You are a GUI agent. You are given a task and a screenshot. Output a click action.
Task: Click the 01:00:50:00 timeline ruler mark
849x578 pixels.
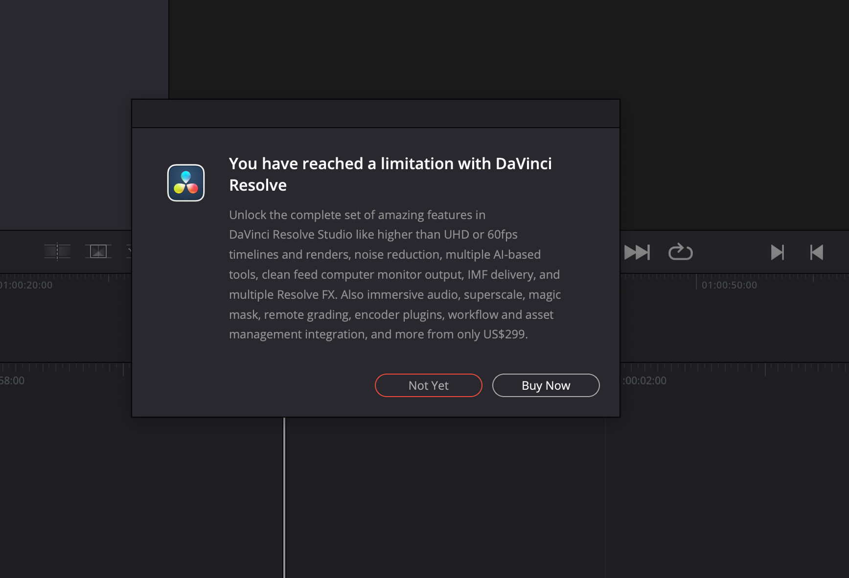pyautogui.click(x=729, y=285)
